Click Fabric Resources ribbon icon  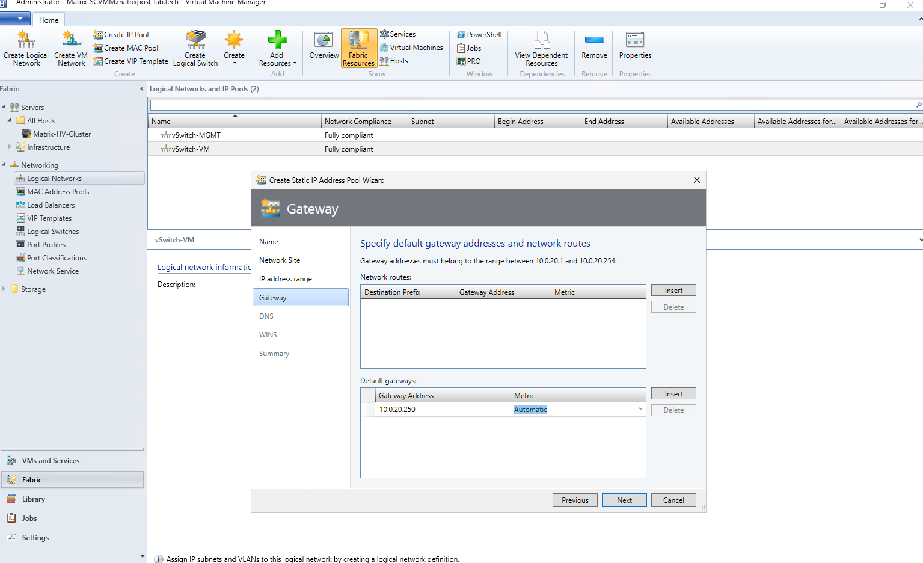coord(359,48)
